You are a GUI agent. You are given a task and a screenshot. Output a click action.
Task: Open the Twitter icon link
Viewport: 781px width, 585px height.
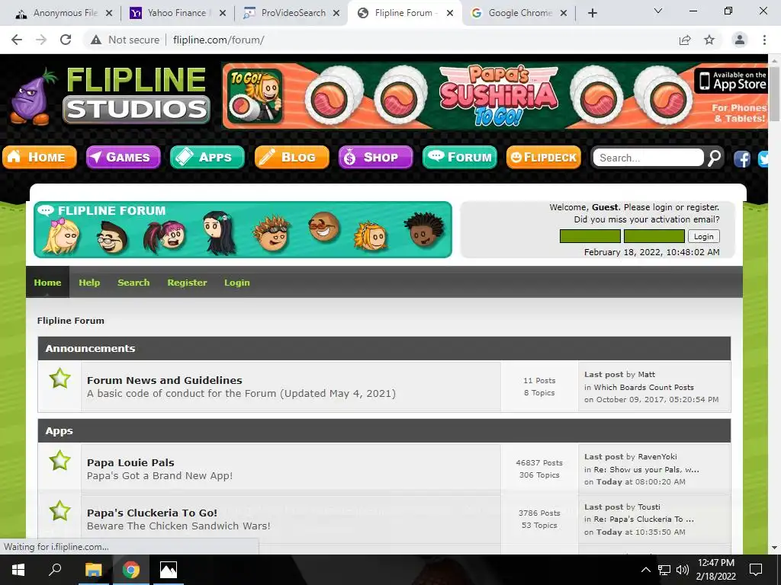[763, 158]
